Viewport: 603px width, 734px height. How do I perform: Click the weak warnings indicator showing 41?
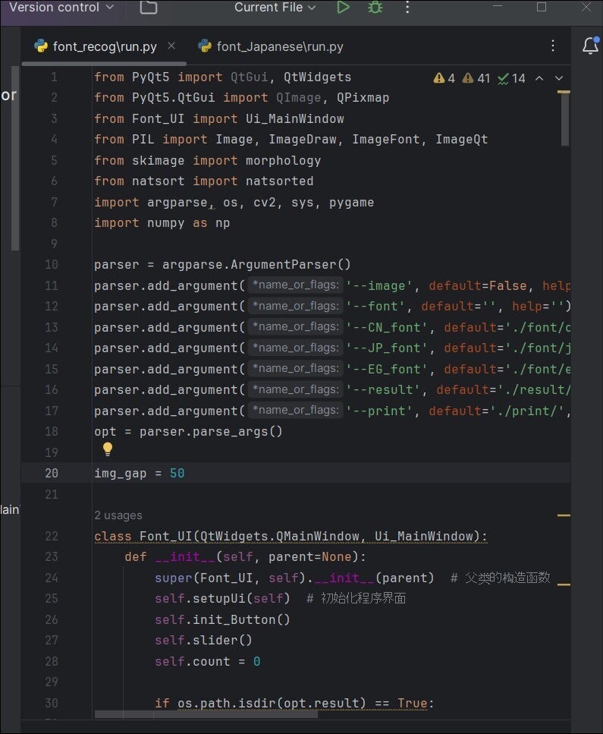point(476,78)
